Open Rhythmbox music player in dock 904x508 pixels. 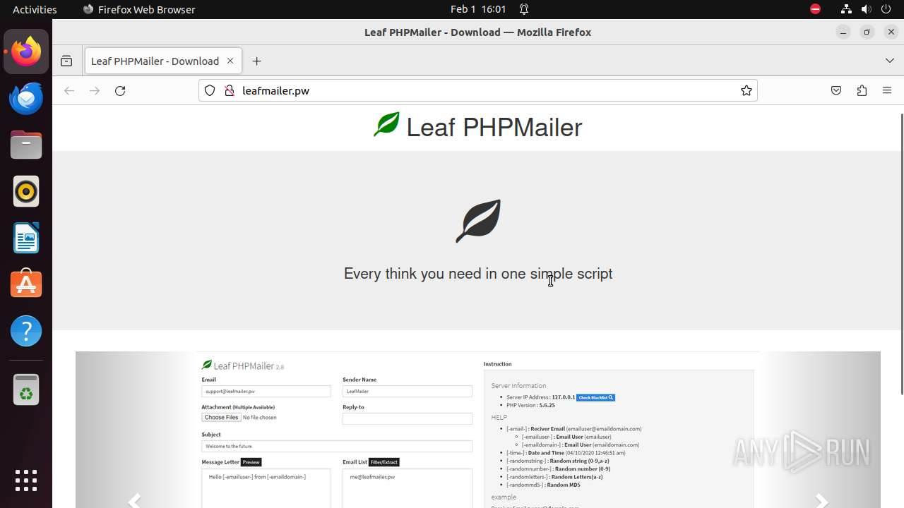26,191
